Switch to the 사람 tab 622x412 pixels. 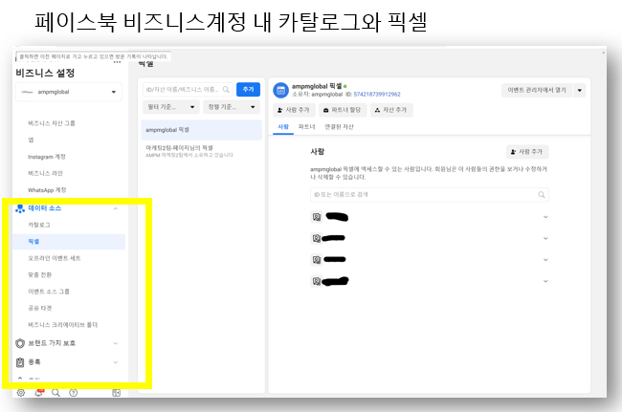[283, 127]
